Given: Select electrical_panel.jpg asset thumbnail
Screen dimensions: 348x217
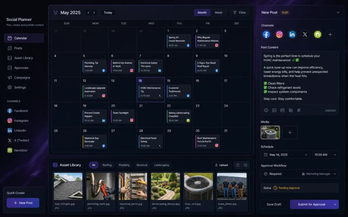Looking at the screenshot, I should pyautogui.click(x=133, y=186).
